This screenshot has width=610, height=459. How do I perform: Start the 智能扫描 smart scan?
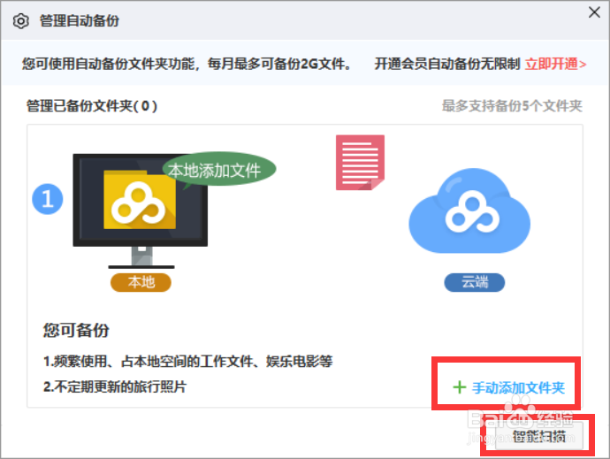(x=538, y=436)
